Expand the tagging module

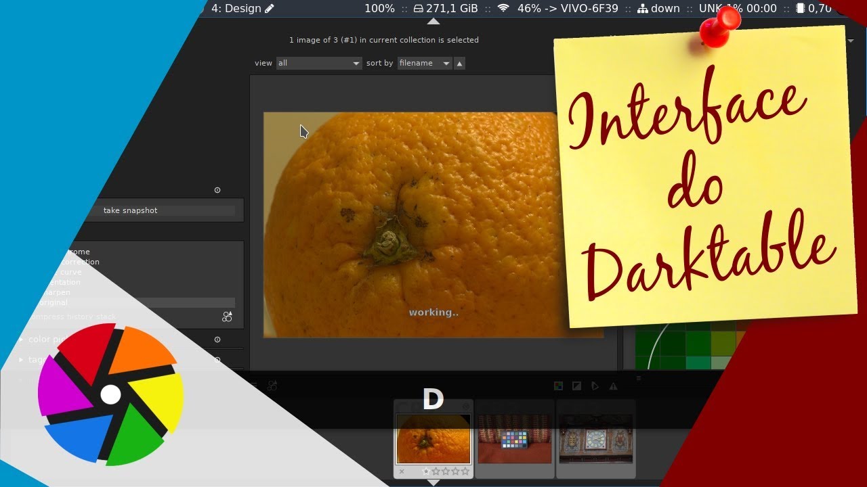[x=22, y=360]
